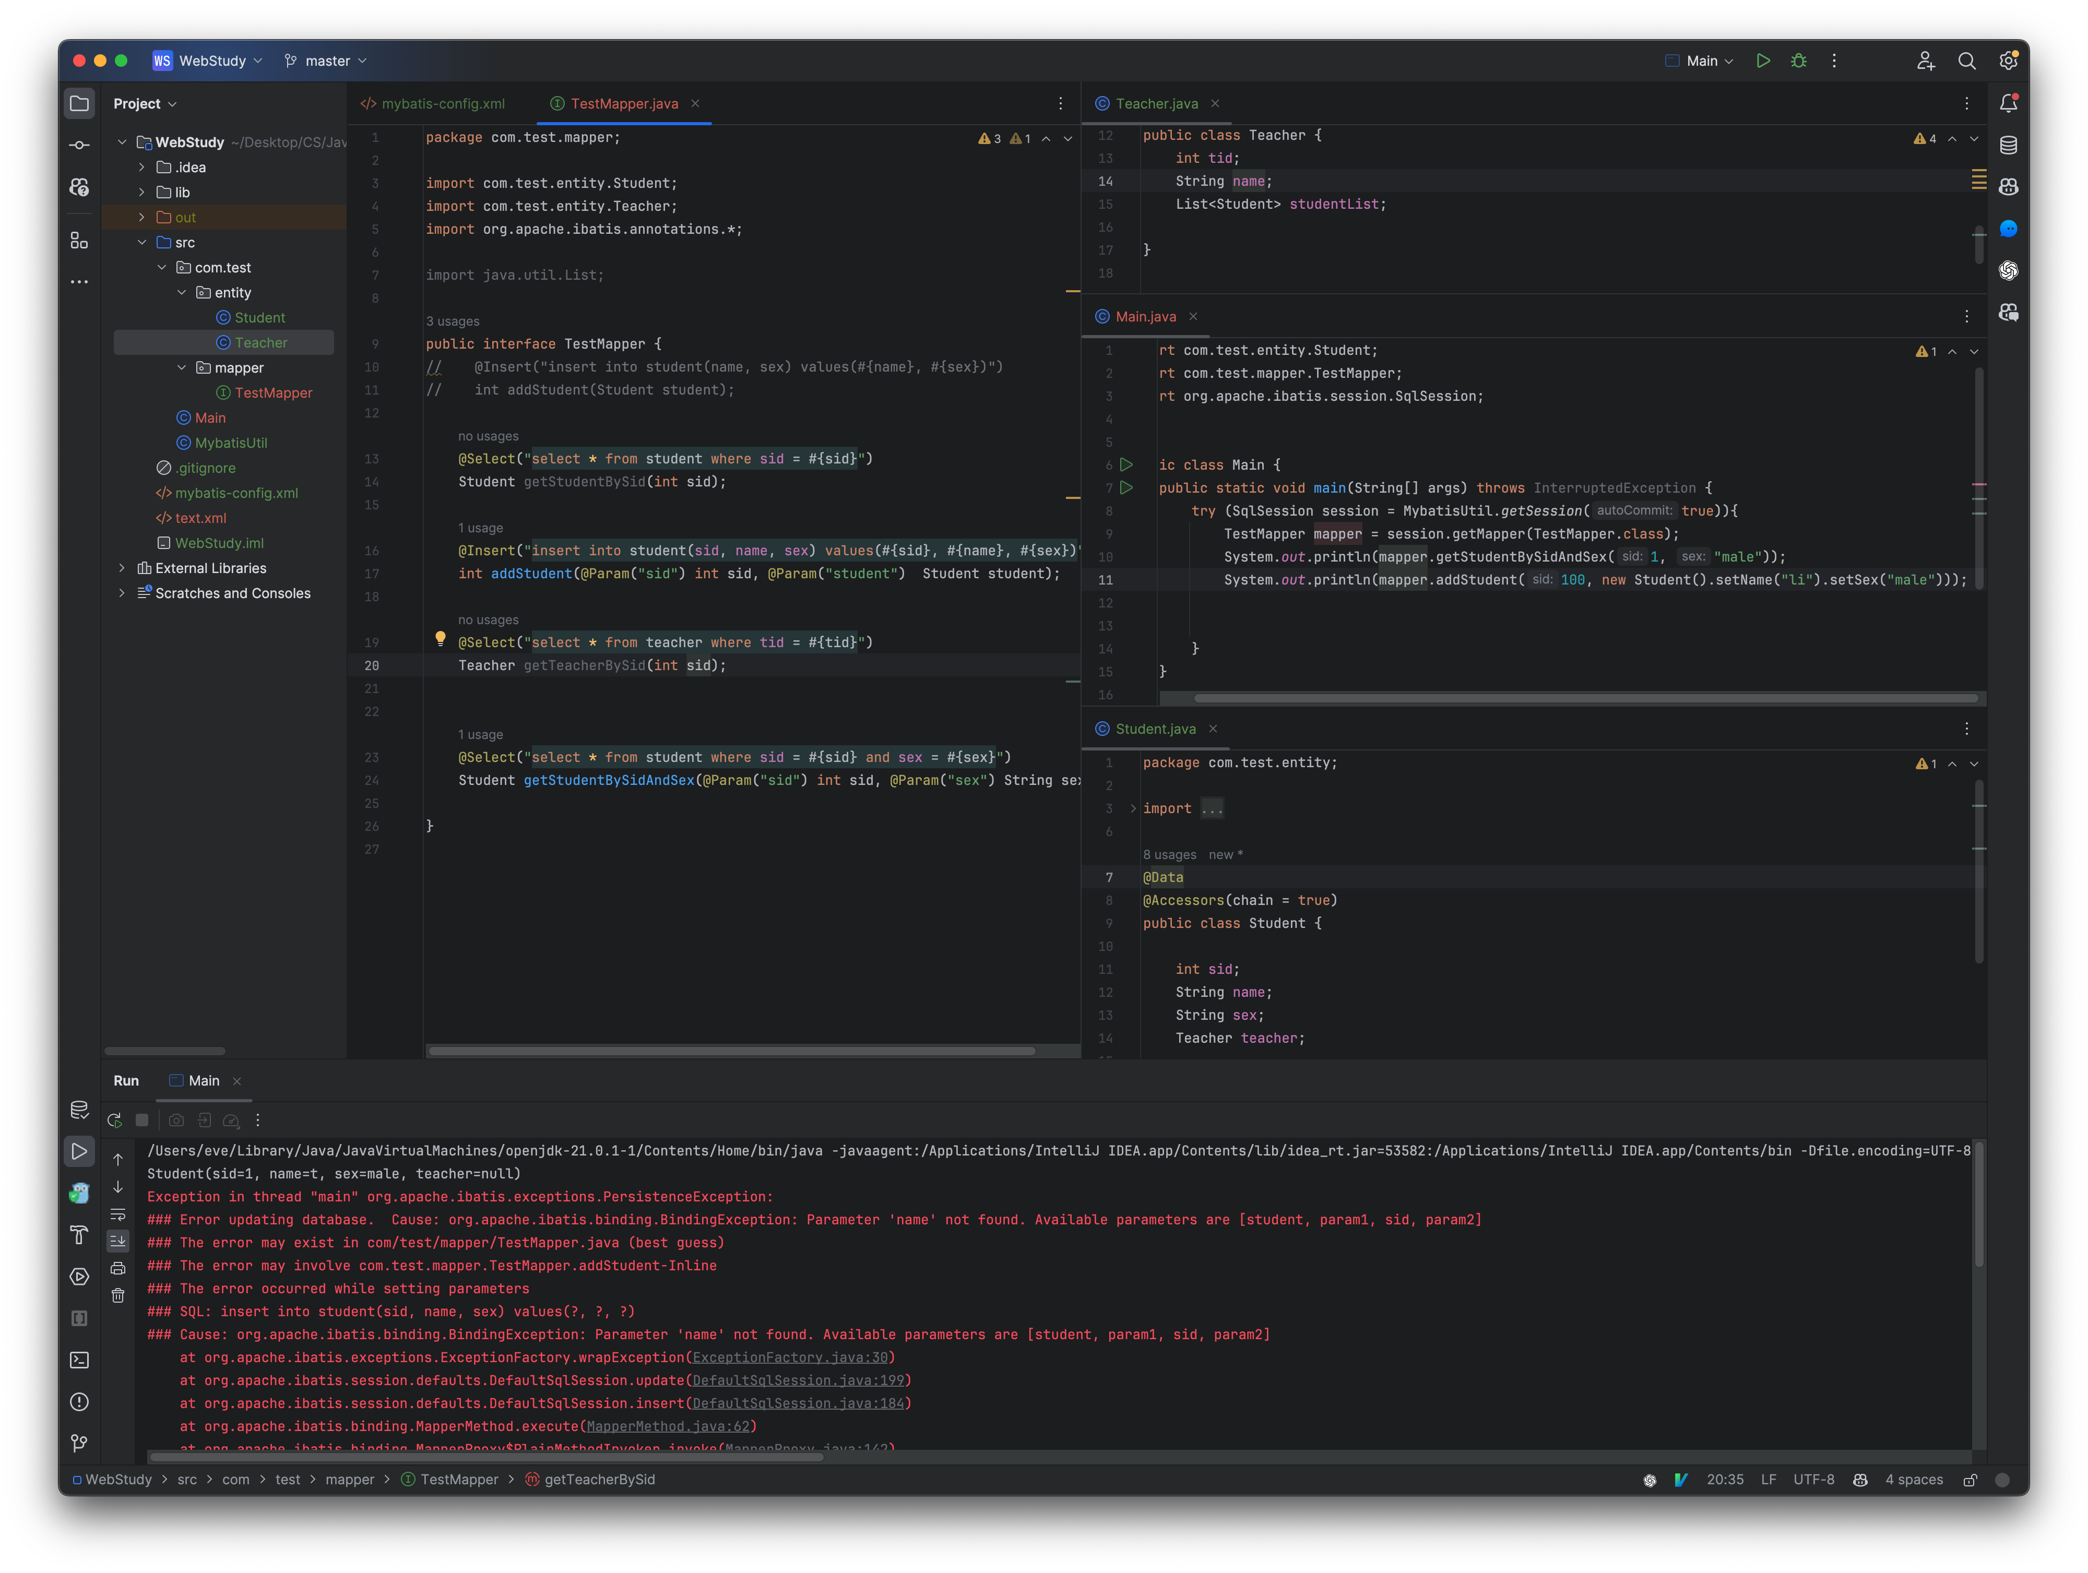The width and height of the screenshot is (2088, 1573).
Task: Open the Notifications bell icon
Action: pos(2008,104)
